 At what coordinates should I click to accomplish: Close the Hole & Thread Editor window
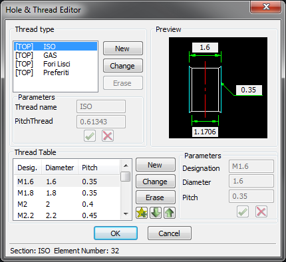tap(266, 7)
